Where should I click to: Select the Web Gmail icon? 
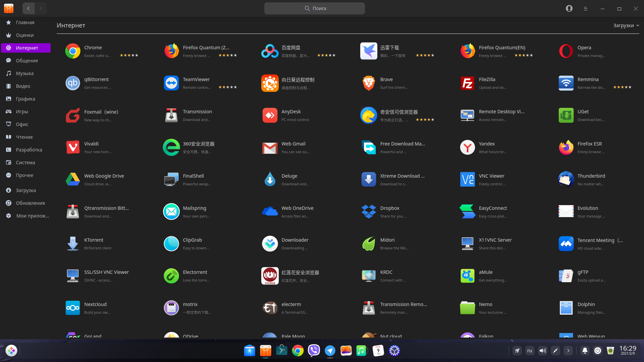point(270,147)
